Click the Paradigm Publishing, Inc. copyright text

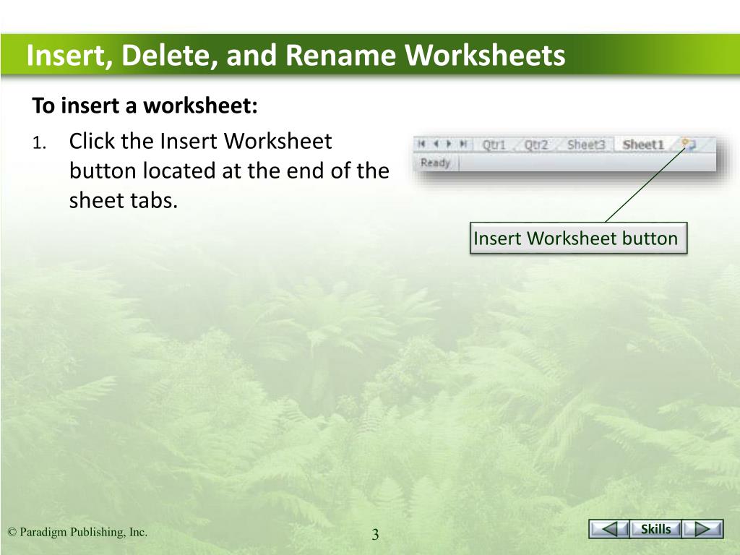pyautogui.click(x=78, y=532)
